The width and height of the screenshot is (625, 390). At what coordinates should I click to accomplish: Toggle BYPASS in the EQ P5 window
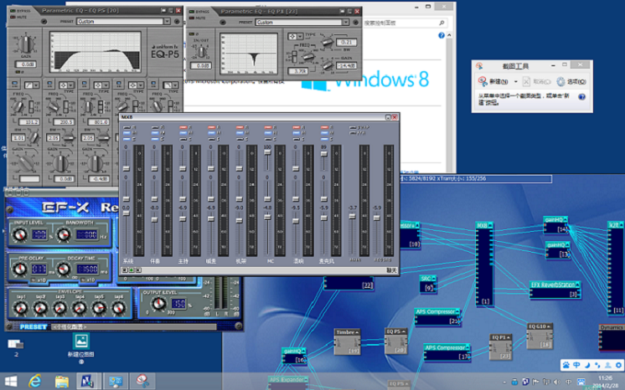(x=13, y=11)
